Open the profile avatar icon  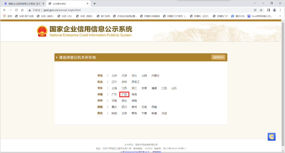[x=274, y=10]
